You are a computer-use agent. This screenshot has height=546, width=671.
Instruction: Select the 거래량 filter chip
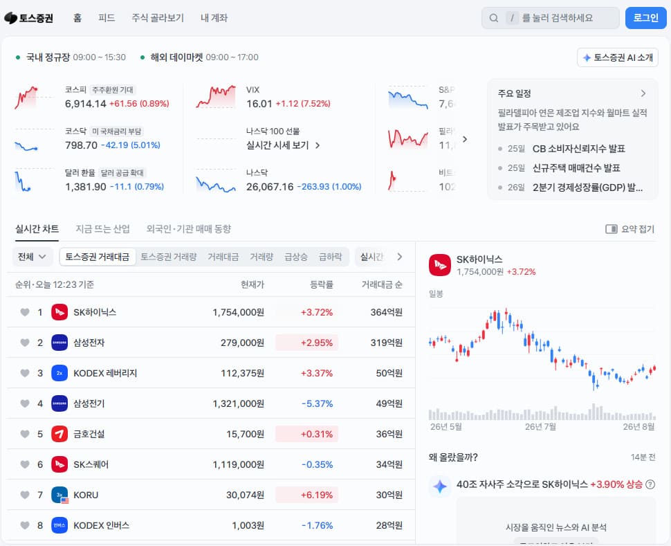click(x=261, y=257)
